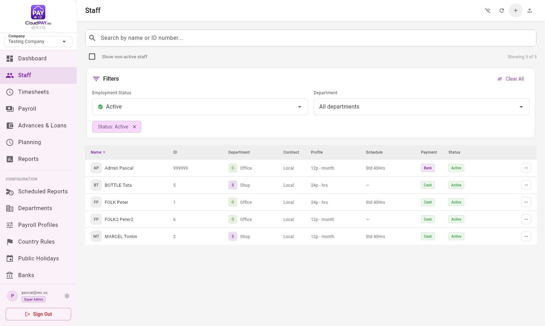Click the ID column header
The height and width of the screenshot is (326, 545).
(x=175, y=152)
